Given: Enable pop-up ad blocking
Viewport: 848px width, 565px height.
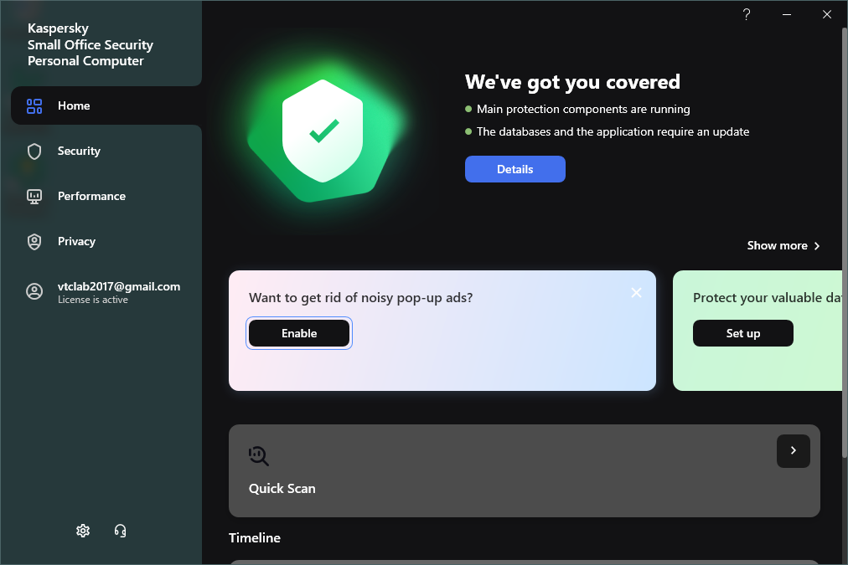Looking at the screenshot, I should 299,333.
